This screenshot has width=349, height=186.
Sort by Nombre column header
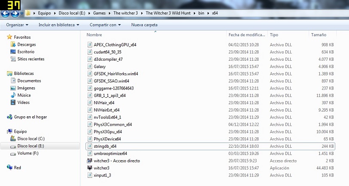94,35
